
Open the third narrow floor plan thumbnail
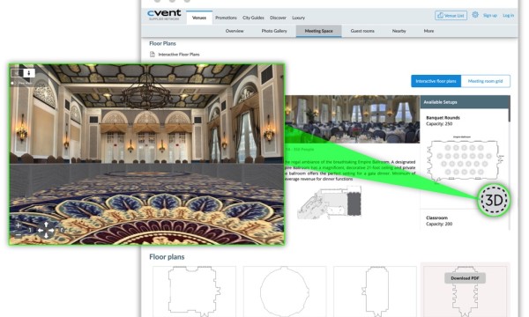[375, 291]
